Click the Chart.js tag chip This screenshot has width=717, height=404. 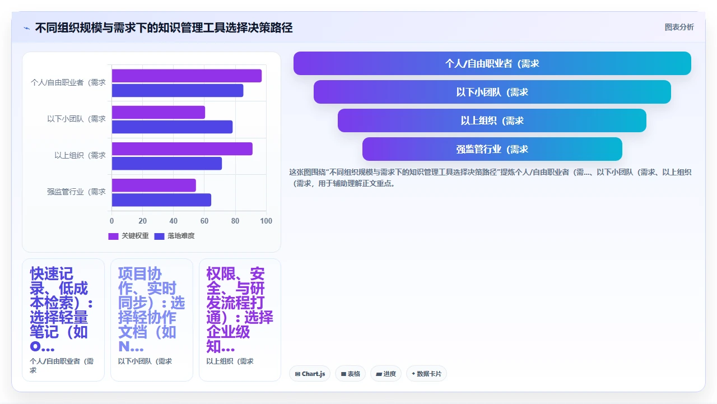tap(310, 374)
